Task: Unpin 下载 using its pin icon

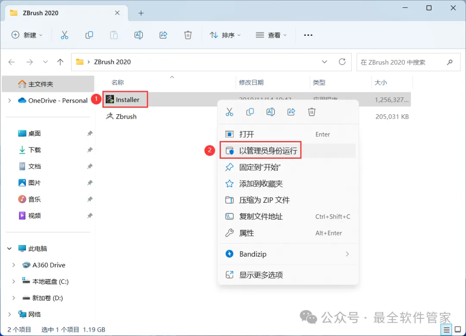Action: point(90,150)
